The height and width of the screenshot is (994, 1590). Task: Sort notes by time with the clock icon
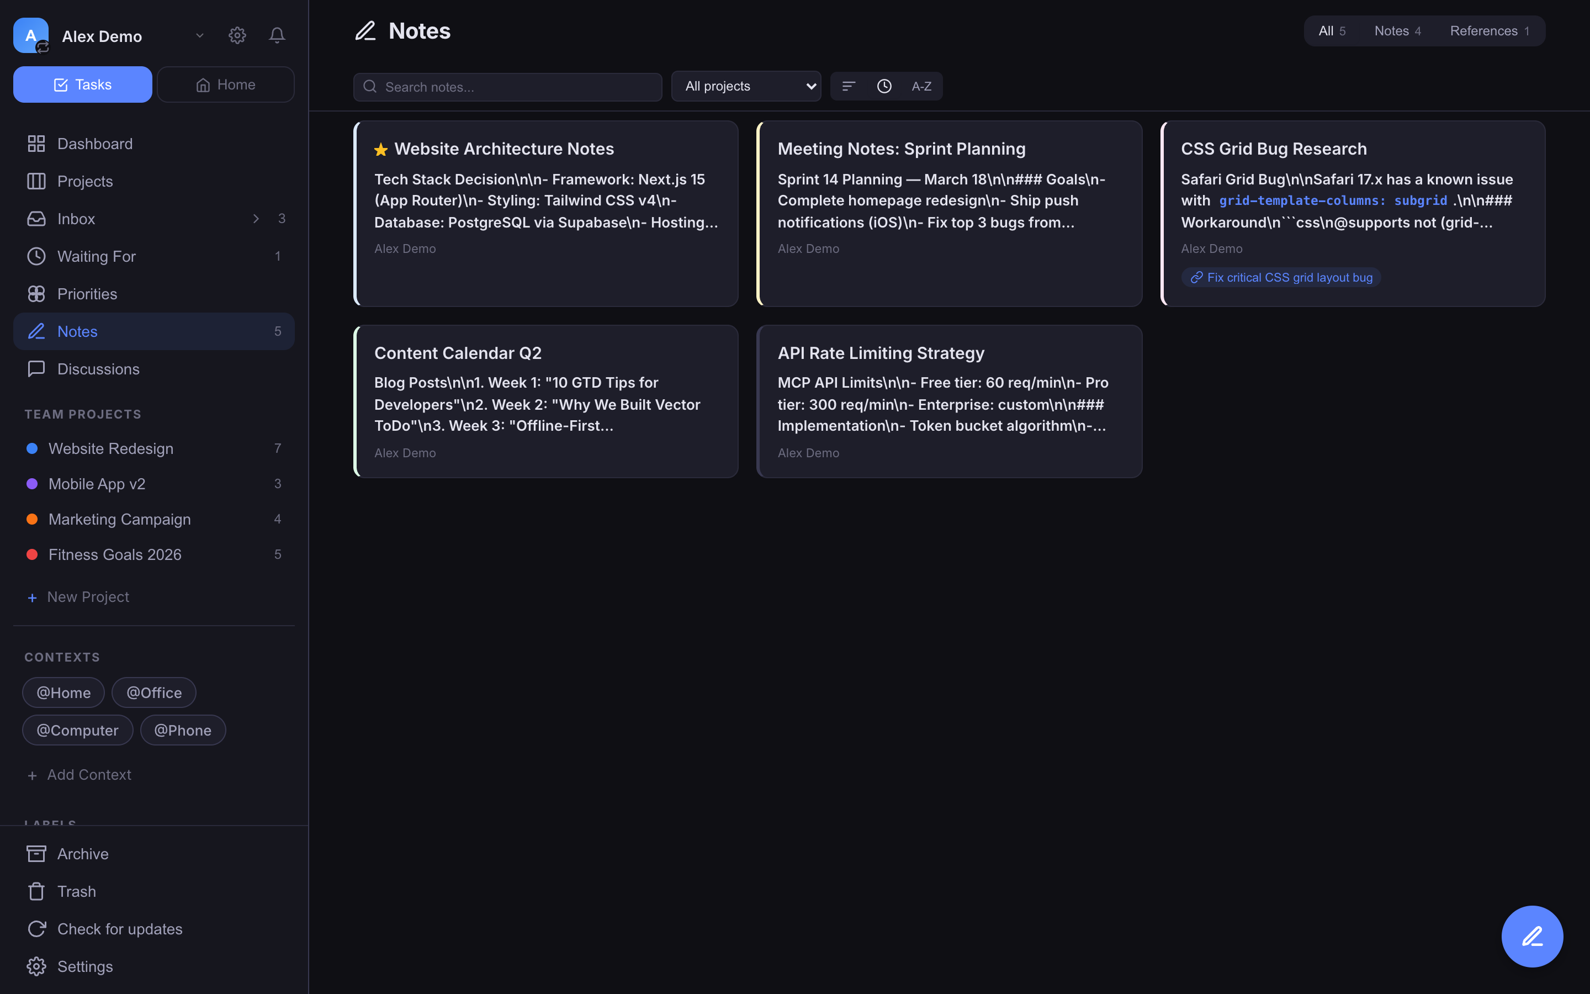click(884, 86)
